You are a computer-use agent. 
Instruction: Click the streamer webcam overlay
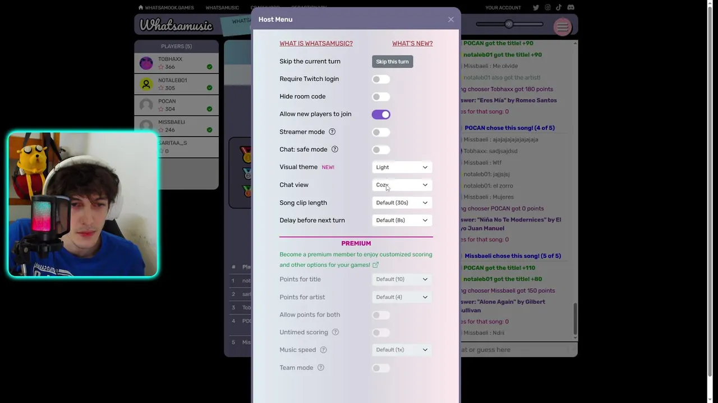coord(83,204)
